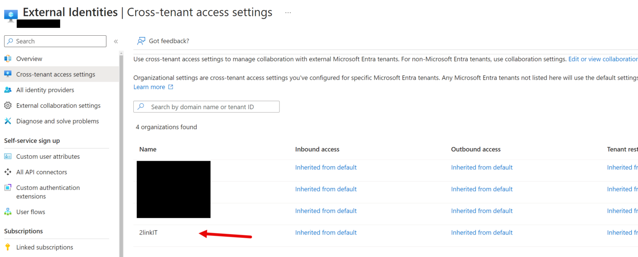
Task: Open the Linked subscriptions key icon
Action: coord(7,247)
